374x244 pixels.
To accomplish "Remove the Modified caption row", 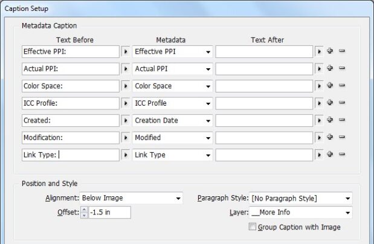I will (342, 137).
